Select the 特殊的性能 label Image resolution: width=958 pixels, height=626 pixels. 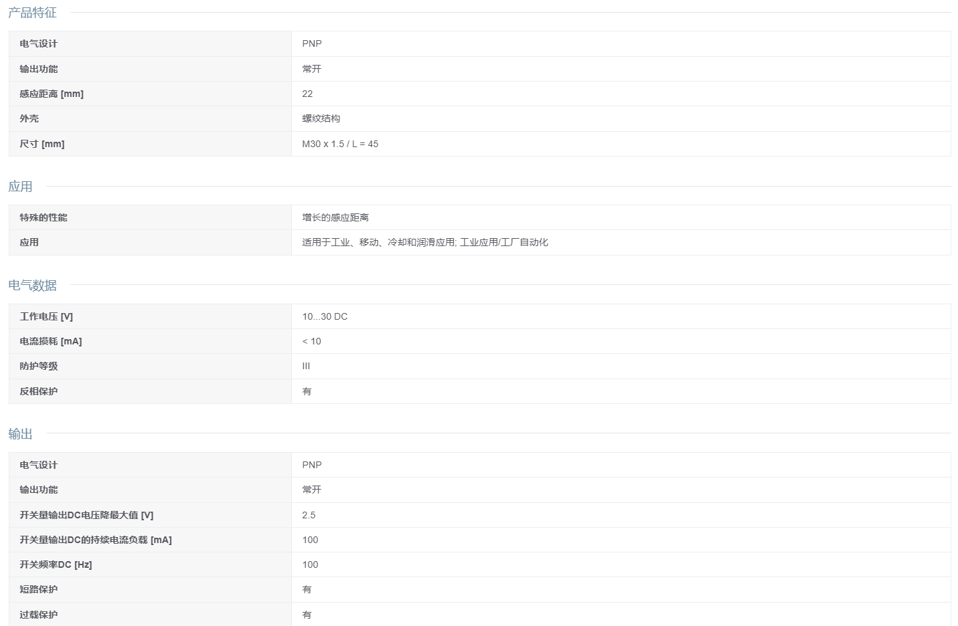click(44, 217)
